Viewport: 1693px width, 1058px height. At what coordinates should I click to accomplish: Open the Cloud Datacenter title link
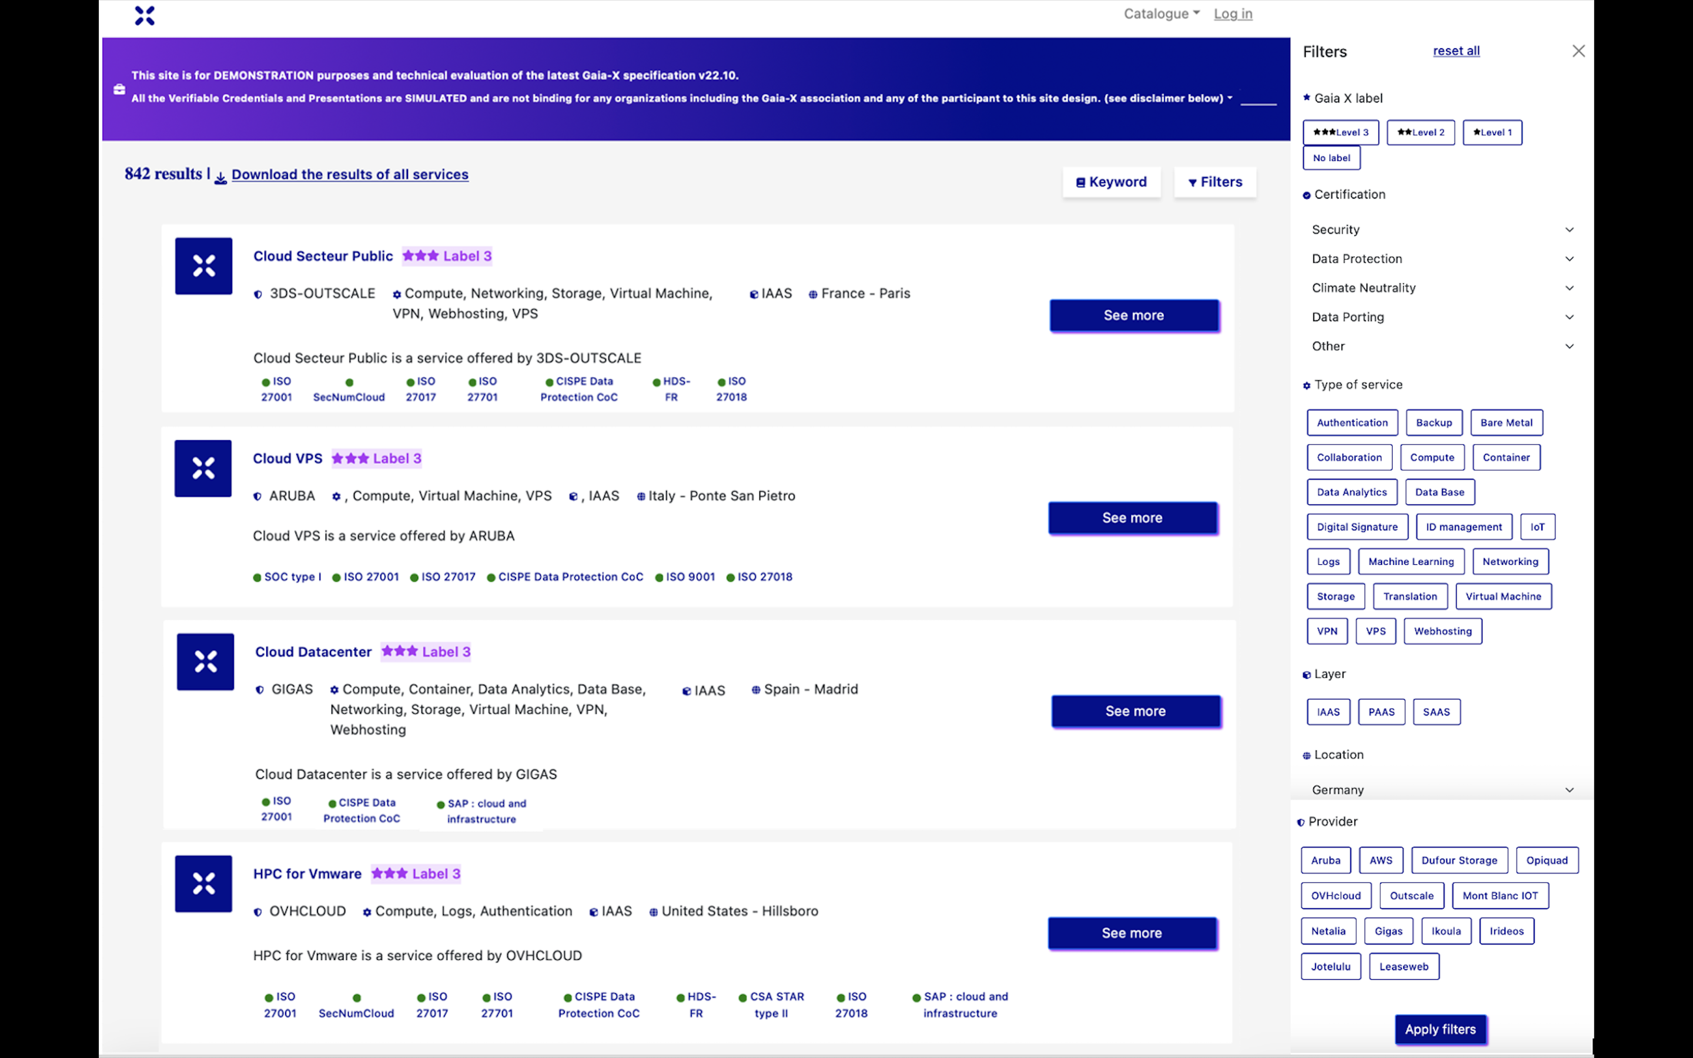tap(313, 651)
